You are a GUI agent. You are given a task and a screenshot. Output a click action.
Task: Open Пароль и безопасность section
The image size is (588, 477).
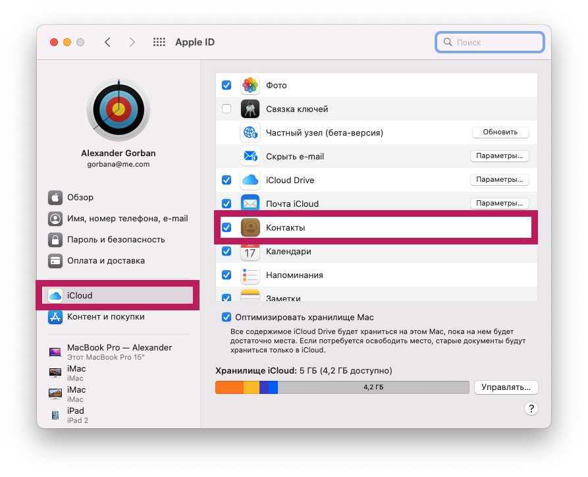116,239
